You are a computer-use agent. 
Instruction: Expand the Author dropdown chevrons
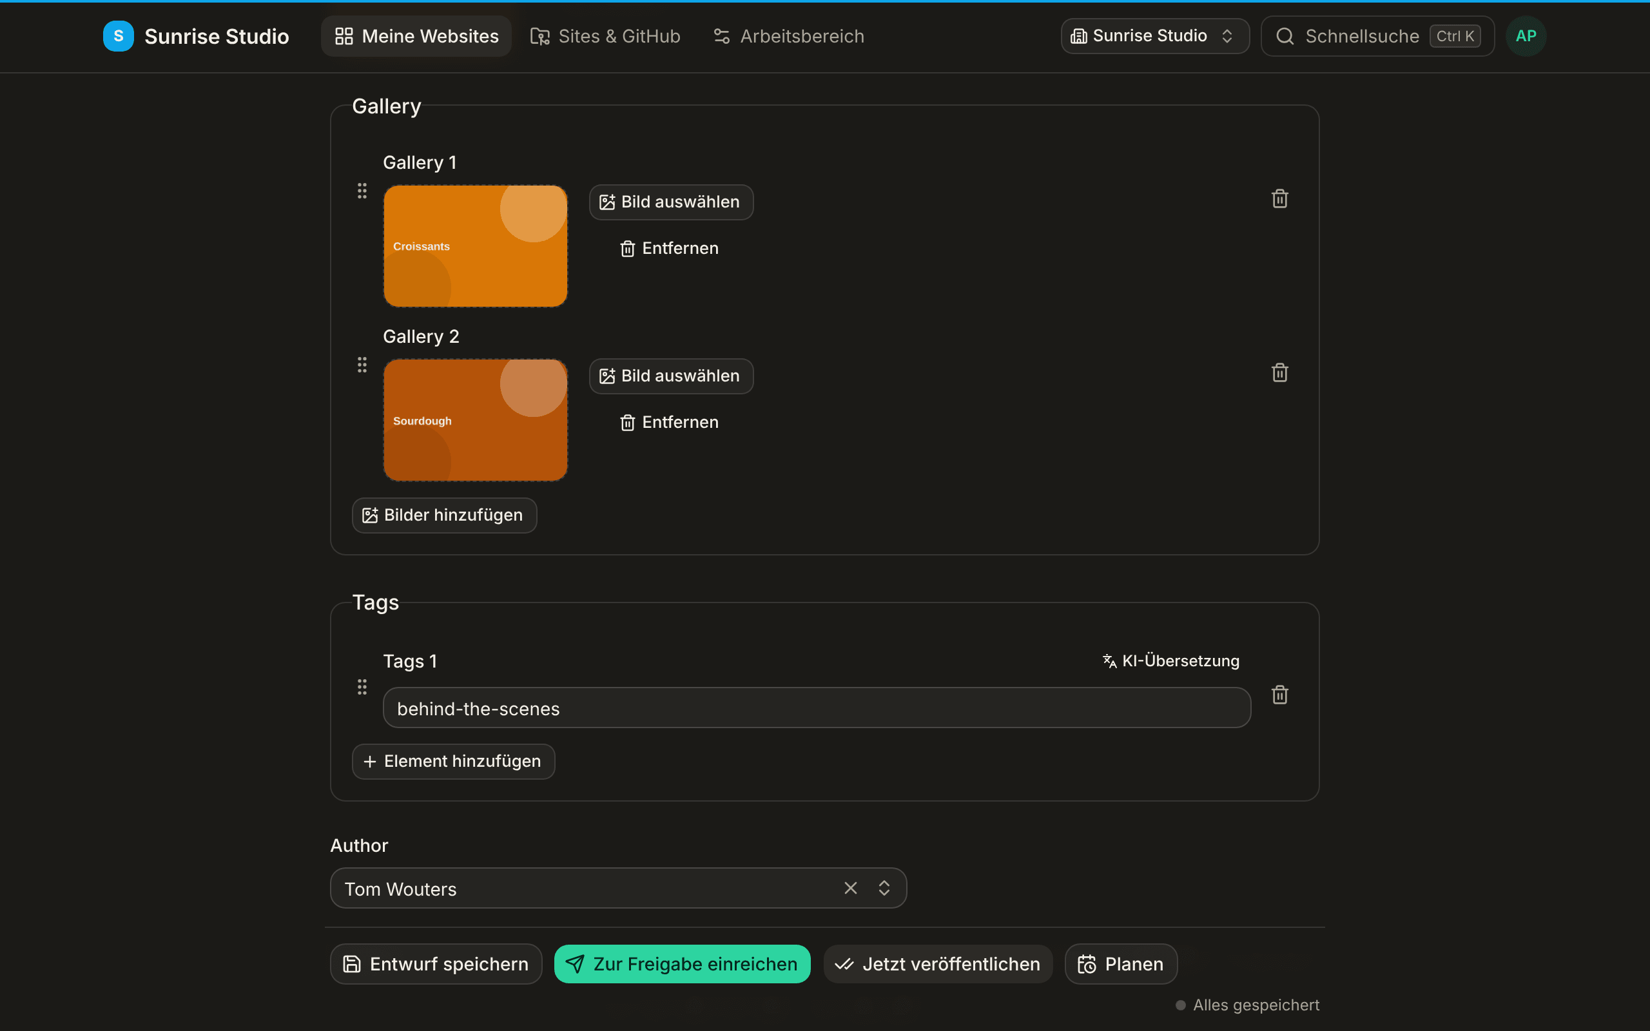(x=884, y=888)
